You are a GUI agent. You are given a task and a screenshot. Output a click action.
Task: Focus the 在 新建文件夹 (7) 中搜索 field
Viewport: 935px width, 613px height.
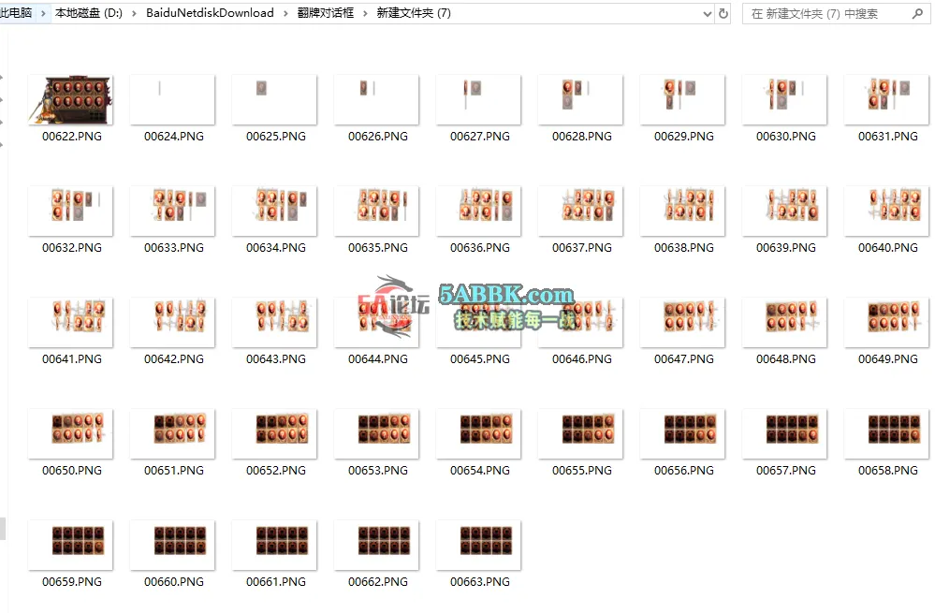coord(824,14)
